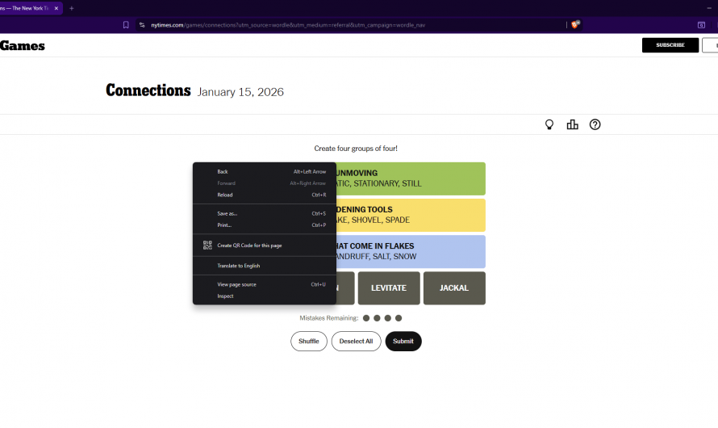Bookmark this page using the bookmark icon
718x428 pixels.
pos(126,25)
